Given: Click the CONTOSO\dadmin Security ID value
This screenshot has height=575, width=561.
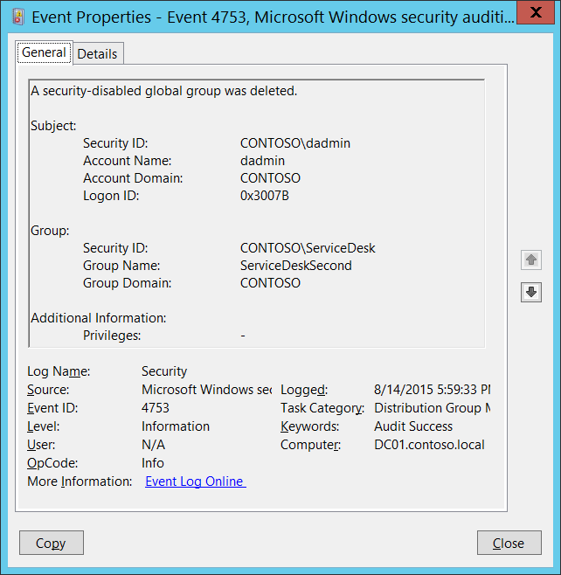Looking at the screenshot, I should 295,143.
